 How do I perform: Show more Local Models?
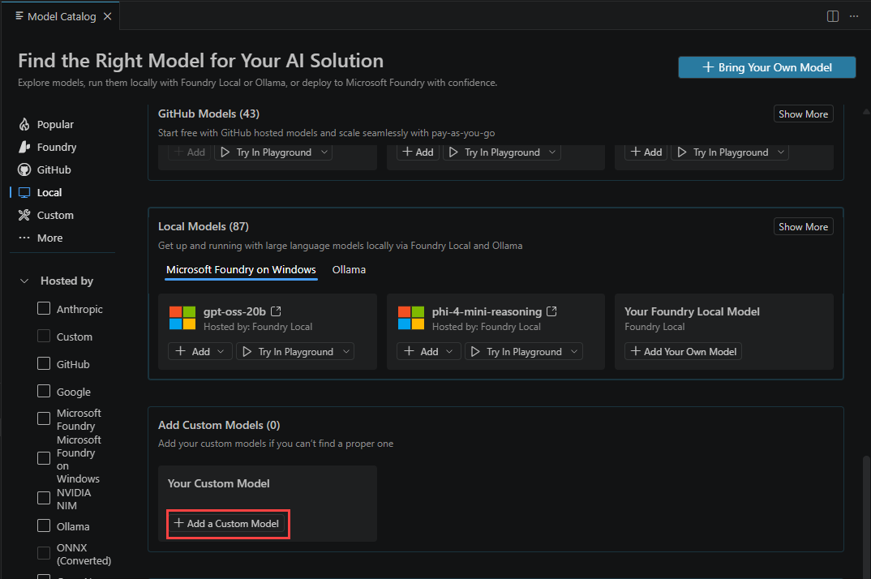click(803, 227)
